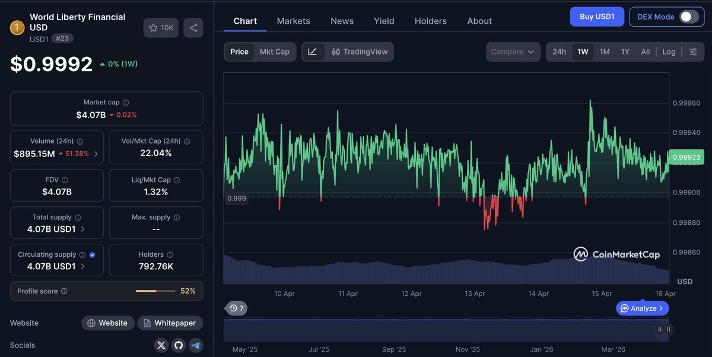
Task: Set the time range to 24h
Action: coord(559,52)
